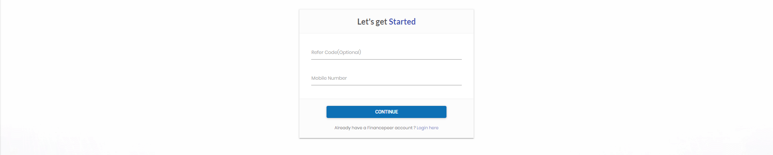Focus the Mobile Number input field
This screenshot has height=155, width=773.
click(386, 78)
